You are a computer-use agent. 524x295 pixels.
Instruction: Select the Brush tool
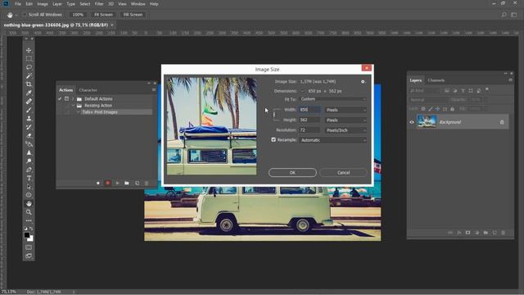[x=29, y=110]
